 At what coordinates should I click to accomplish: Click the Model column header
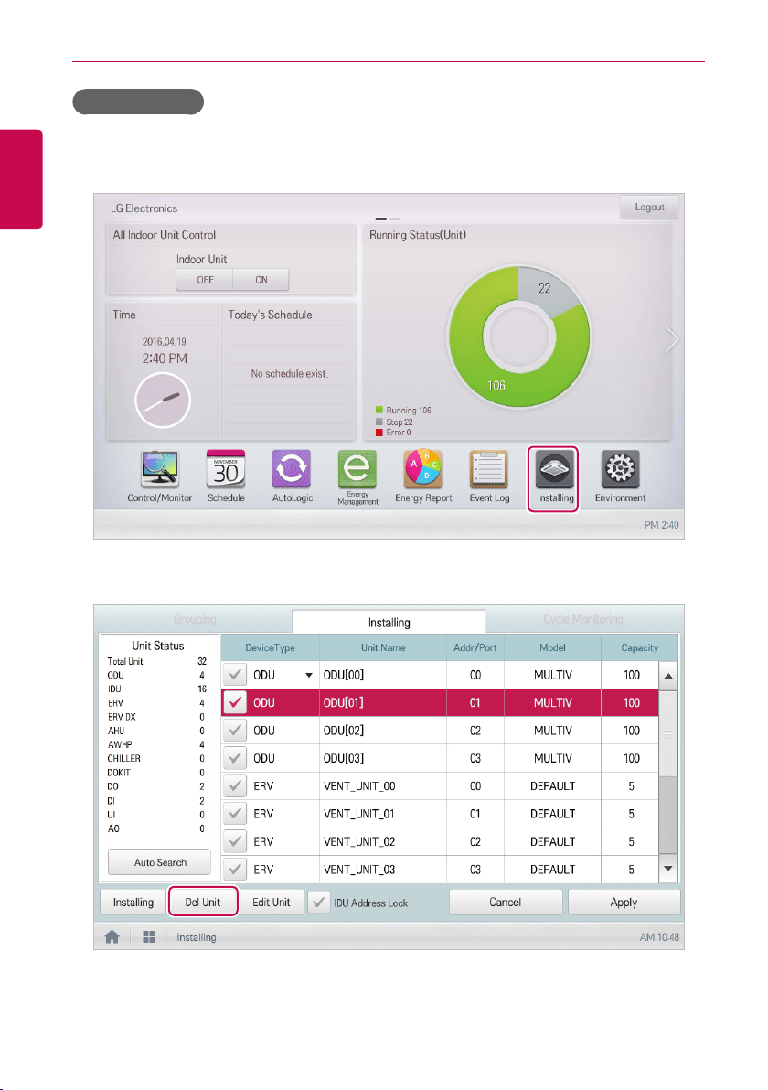(552, 648)
